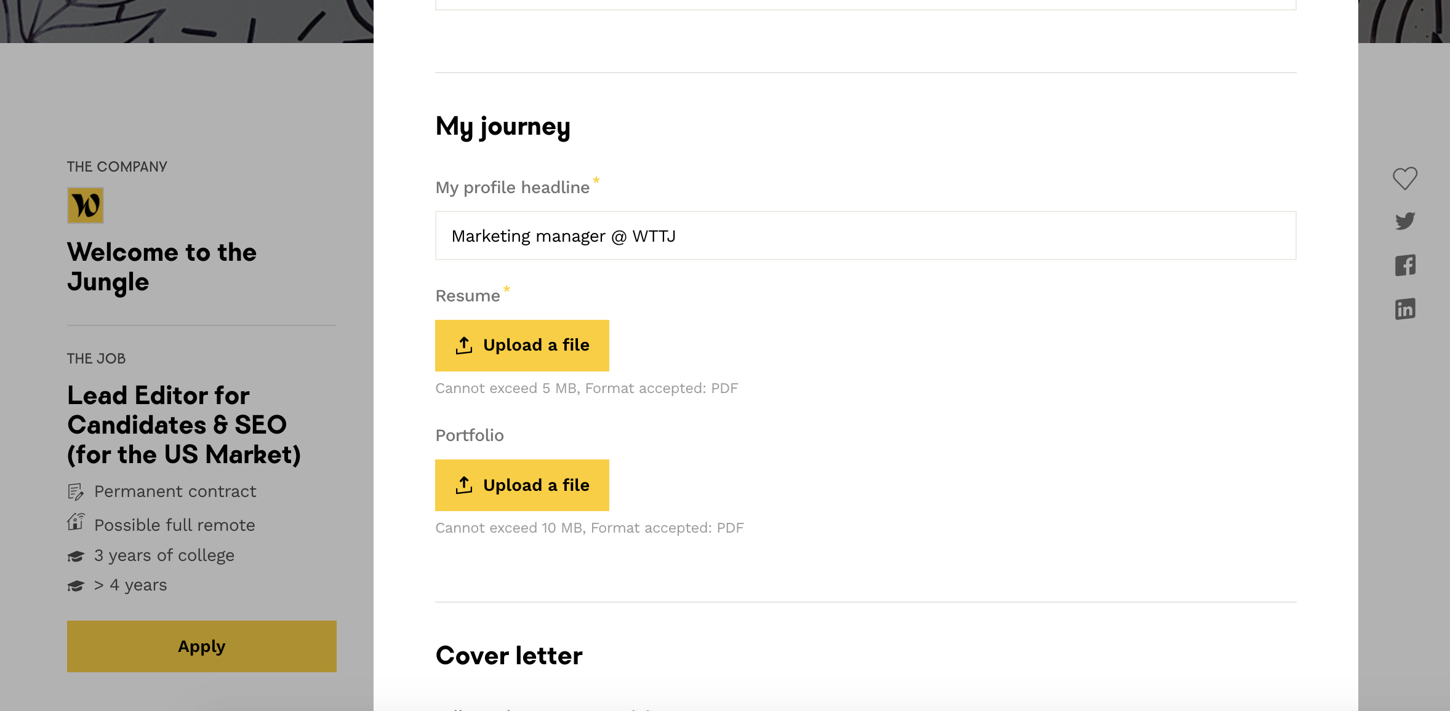The width and height of the screenshot is (1450, 711).
Task: Upload a file for Resume
Action: (x=522, y=346)
